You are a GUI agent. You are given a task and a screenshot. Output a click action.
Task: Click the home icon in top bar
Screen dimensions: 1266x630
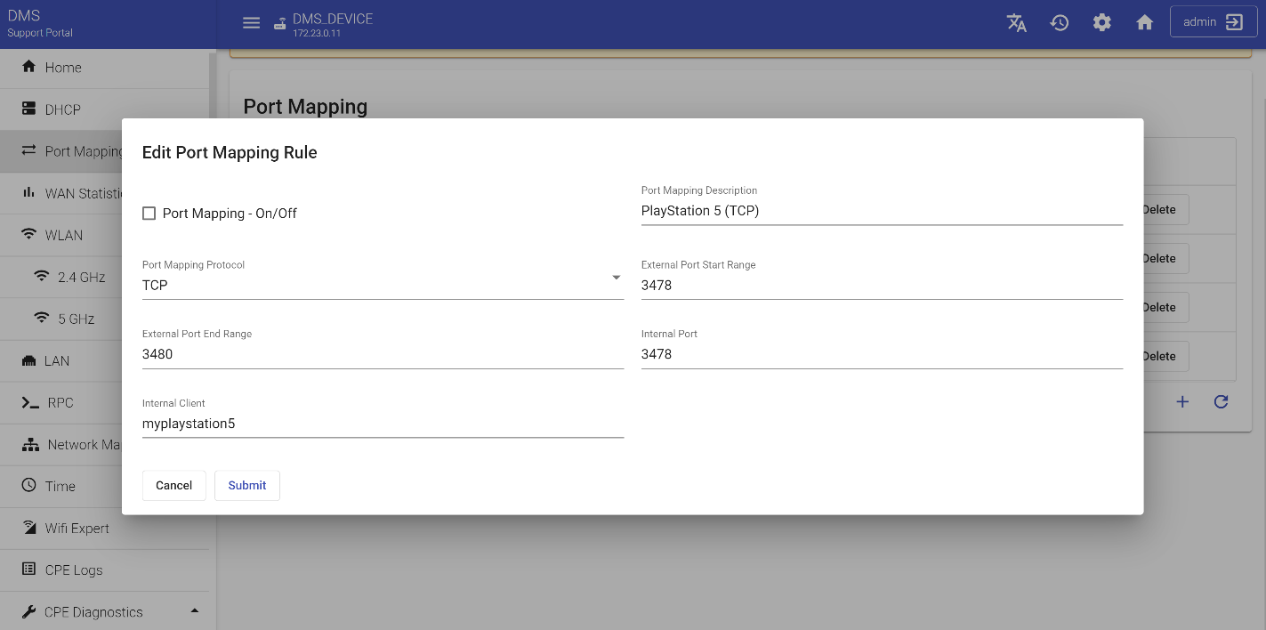tap(1144, 23)
